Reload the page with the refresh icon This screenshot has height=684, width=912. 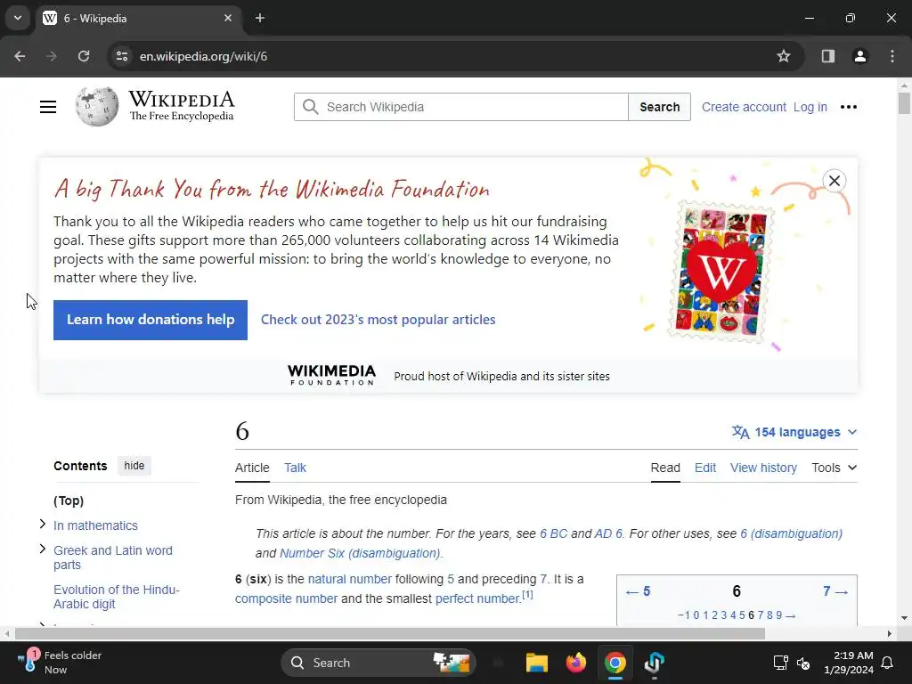coord(84,56)
